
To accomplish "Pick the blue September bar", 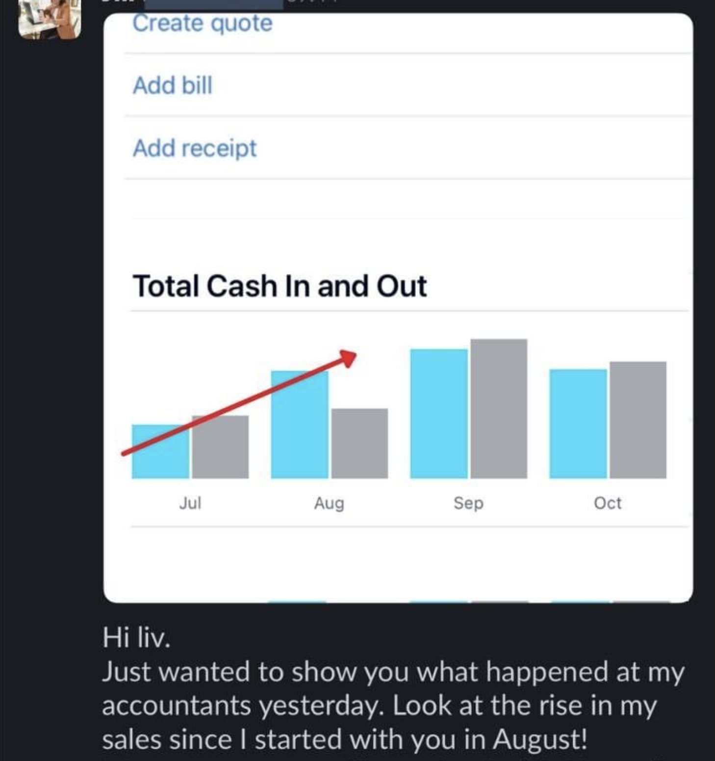I will click(438, 414).
